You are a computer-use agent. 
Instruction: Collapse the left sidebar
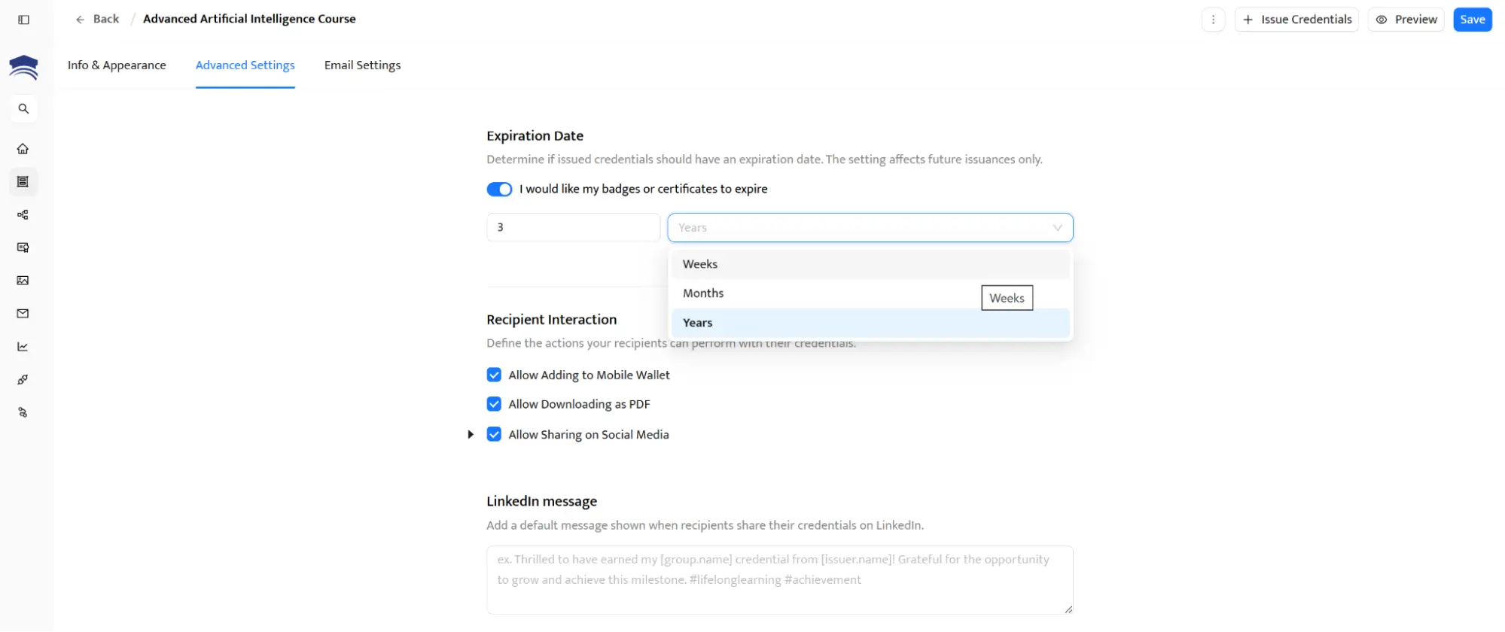[x=23, y=20]
